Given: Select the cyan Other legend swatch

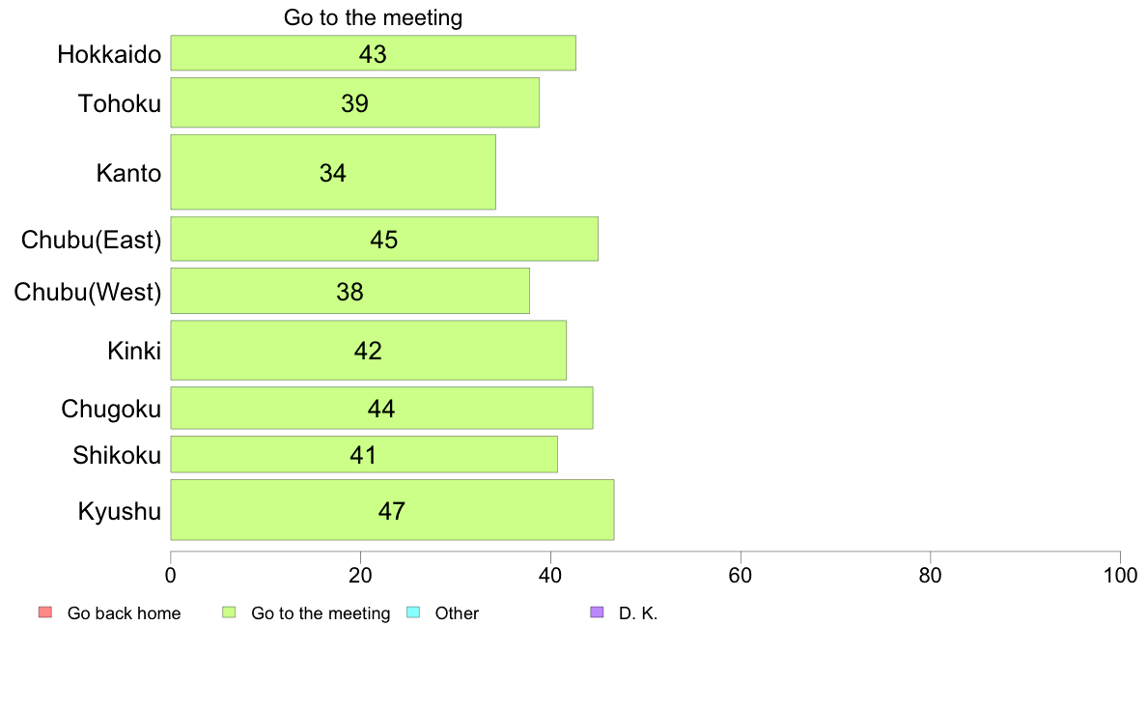Looking at the screenshot, I should pyautogui.click(x=412, y=612).
